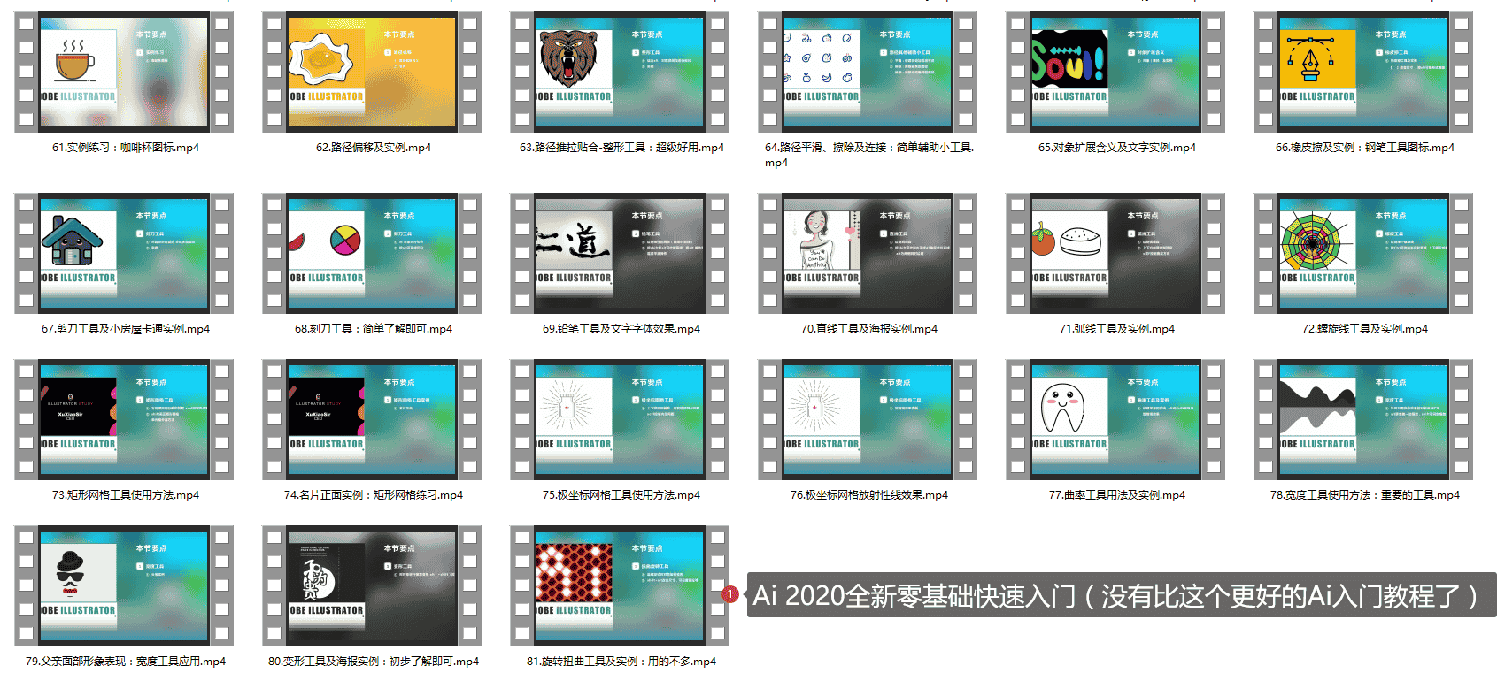The image size is (1497, 673).
Task: Select father face thumbnail of video 79
Action: [x=124, y=585]
